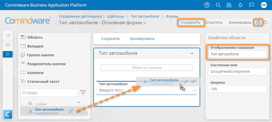
Task: Select the highlighted list icon in sidebar
Action: pyautogui.click(x=8, y=54)
